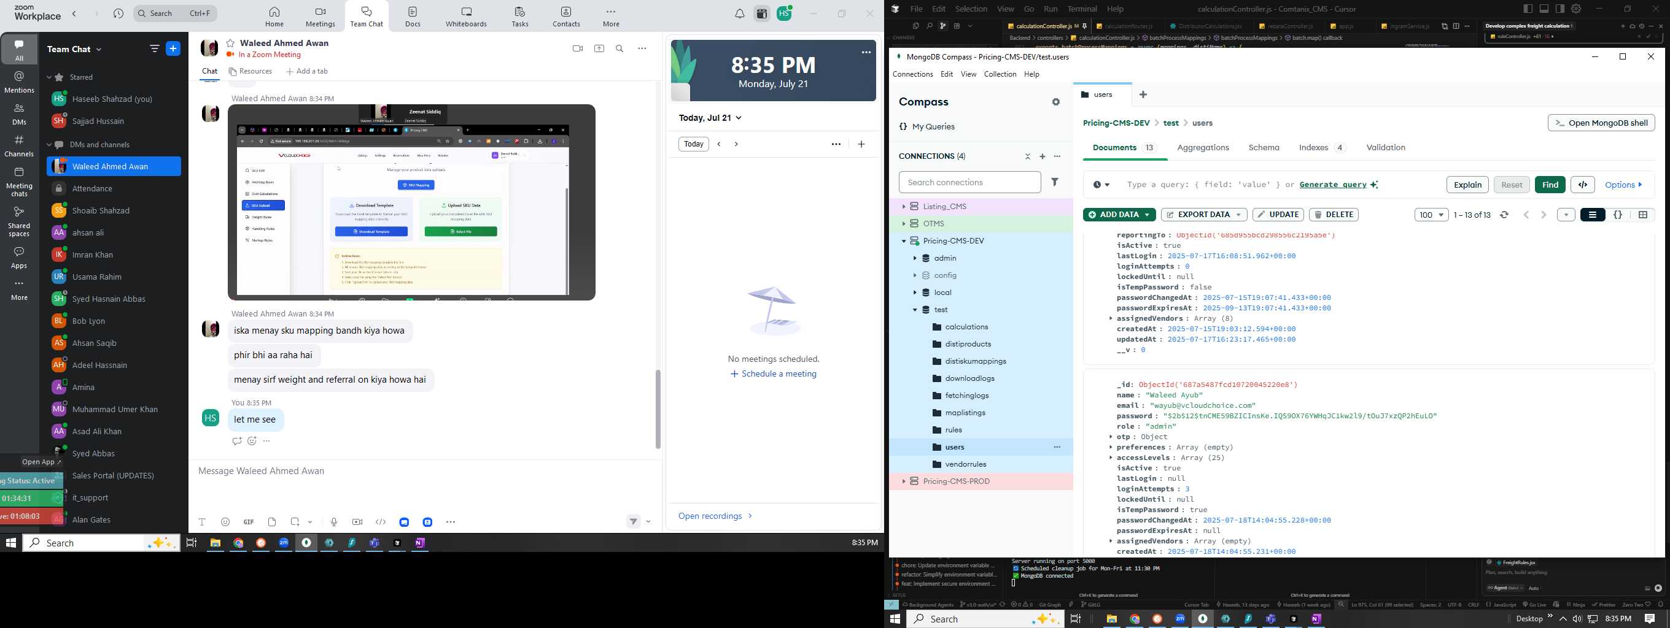Image resolution: width=1670 pixels, height=628 pixels.
Task: Open Shared spaces in Zoom sidebar
Action: pos(19,221)
